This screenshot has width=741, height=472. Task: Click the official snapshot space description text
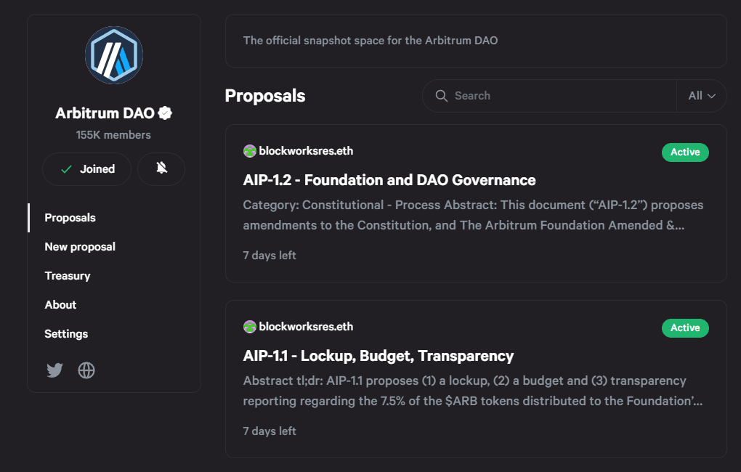point(370,41)
